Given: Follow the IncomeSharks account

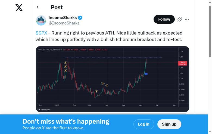Looking at the screenshot, I should (164, 19).
